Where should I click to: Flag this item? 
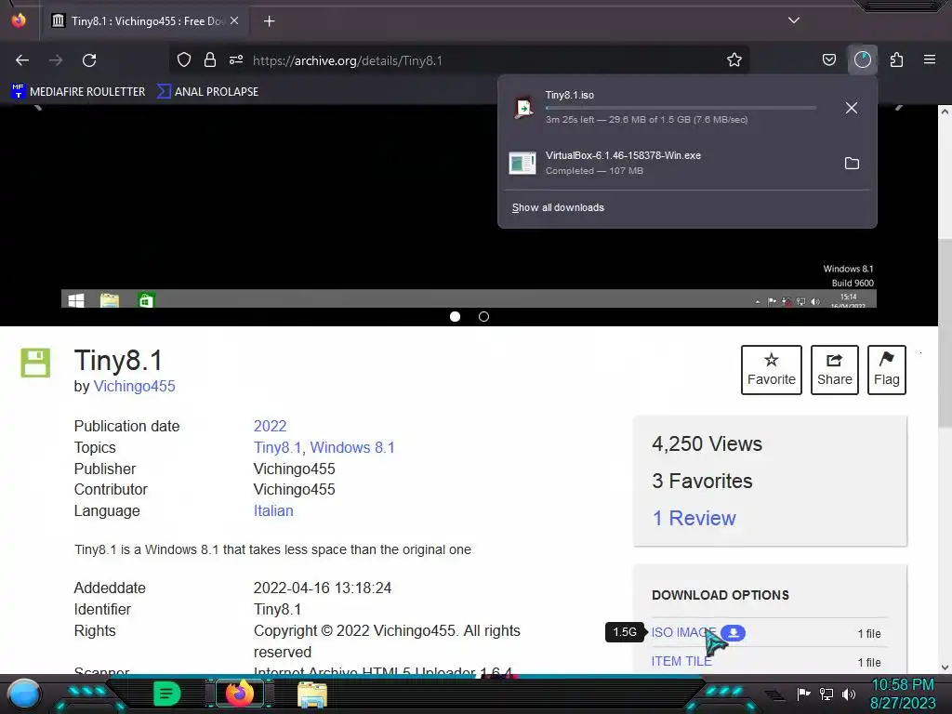(x=887, y=370)
